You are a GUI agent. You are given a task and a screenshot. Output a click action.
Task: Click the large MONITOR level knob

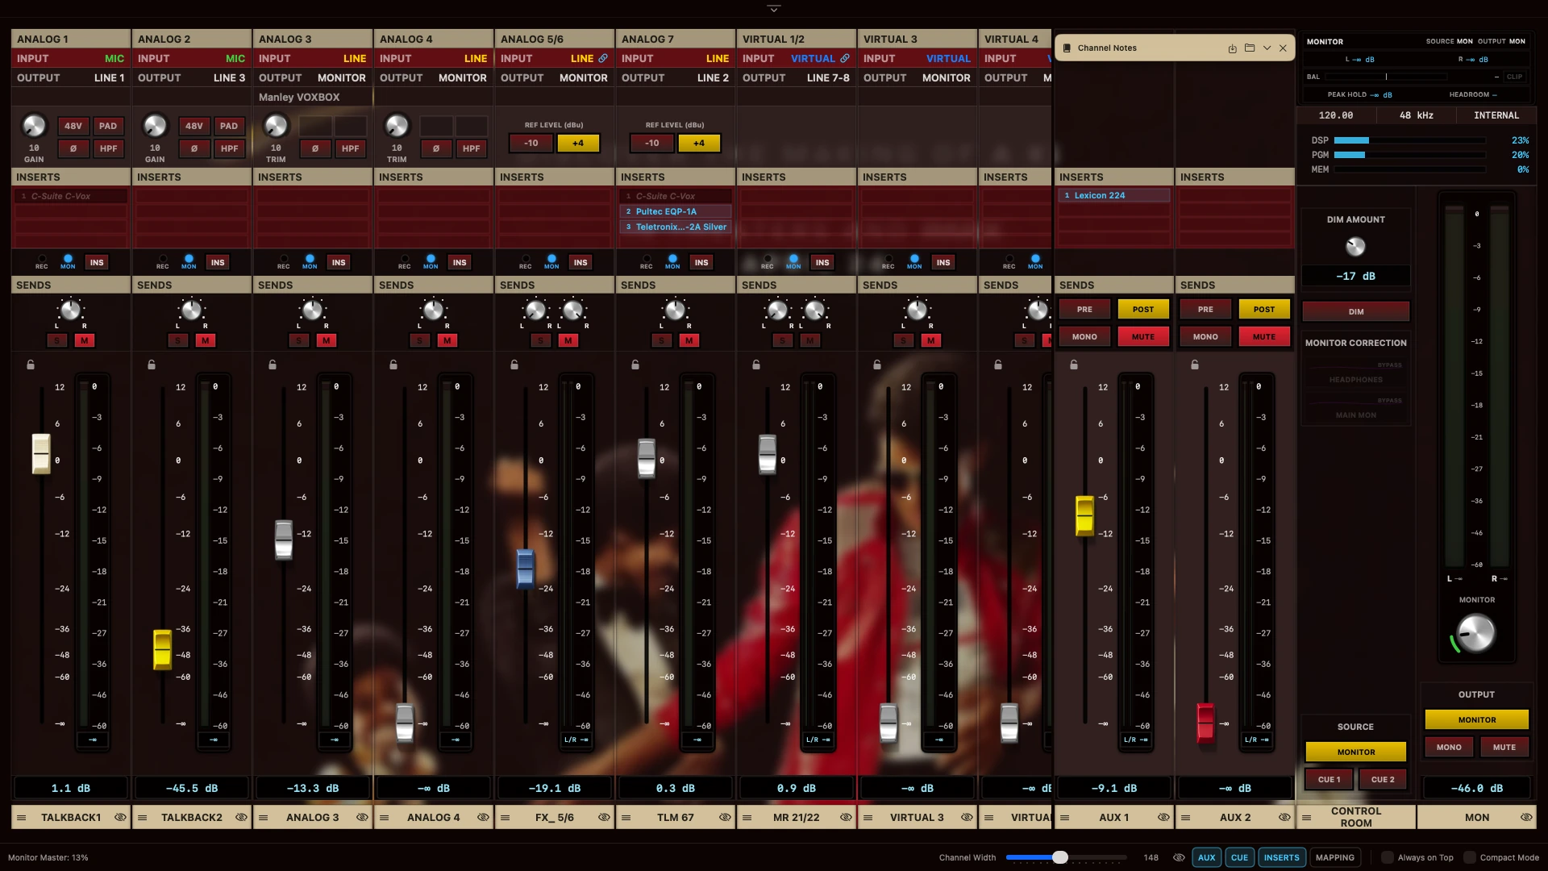tap(1476, 633)
